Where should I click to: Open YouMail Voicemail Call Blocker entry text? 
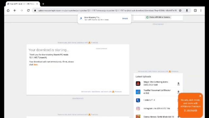point(157,92)
